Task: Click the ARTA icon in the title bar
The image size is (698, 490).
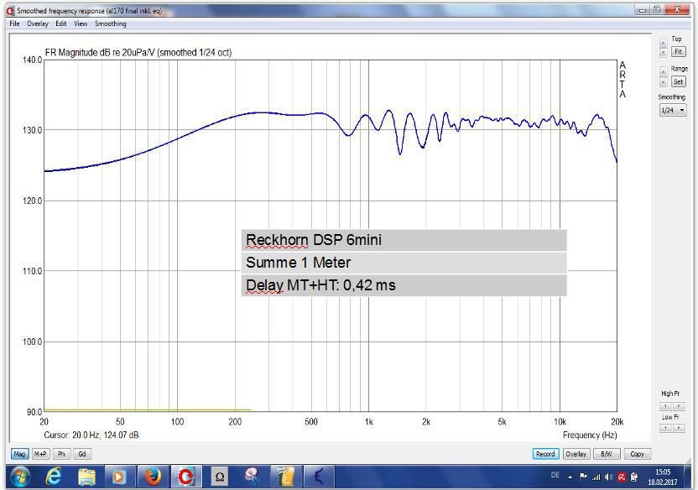Action: point(10,11)
